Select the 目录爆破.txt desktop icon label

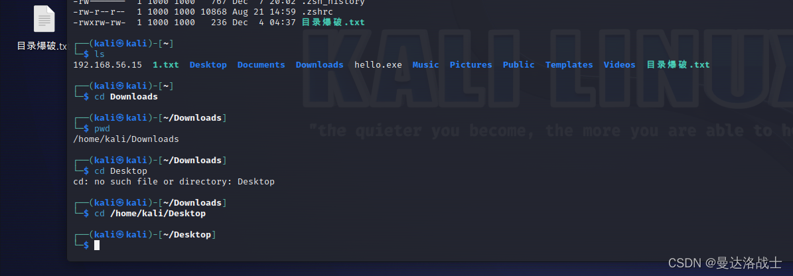[x=41, y=46]
